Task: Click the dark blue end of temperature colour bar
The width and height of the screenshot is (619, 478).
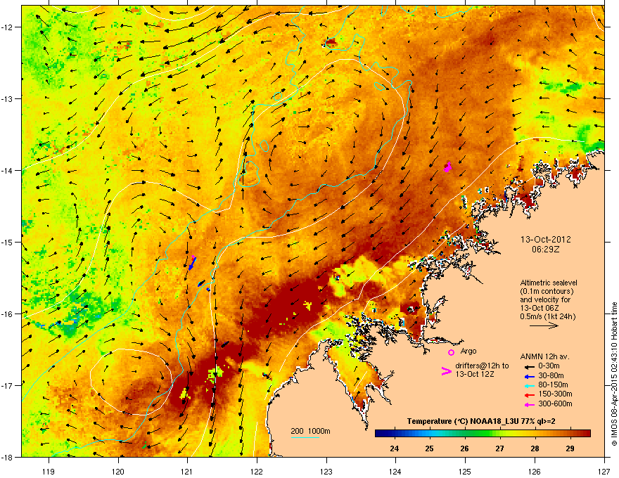Action: pos(379,434)
